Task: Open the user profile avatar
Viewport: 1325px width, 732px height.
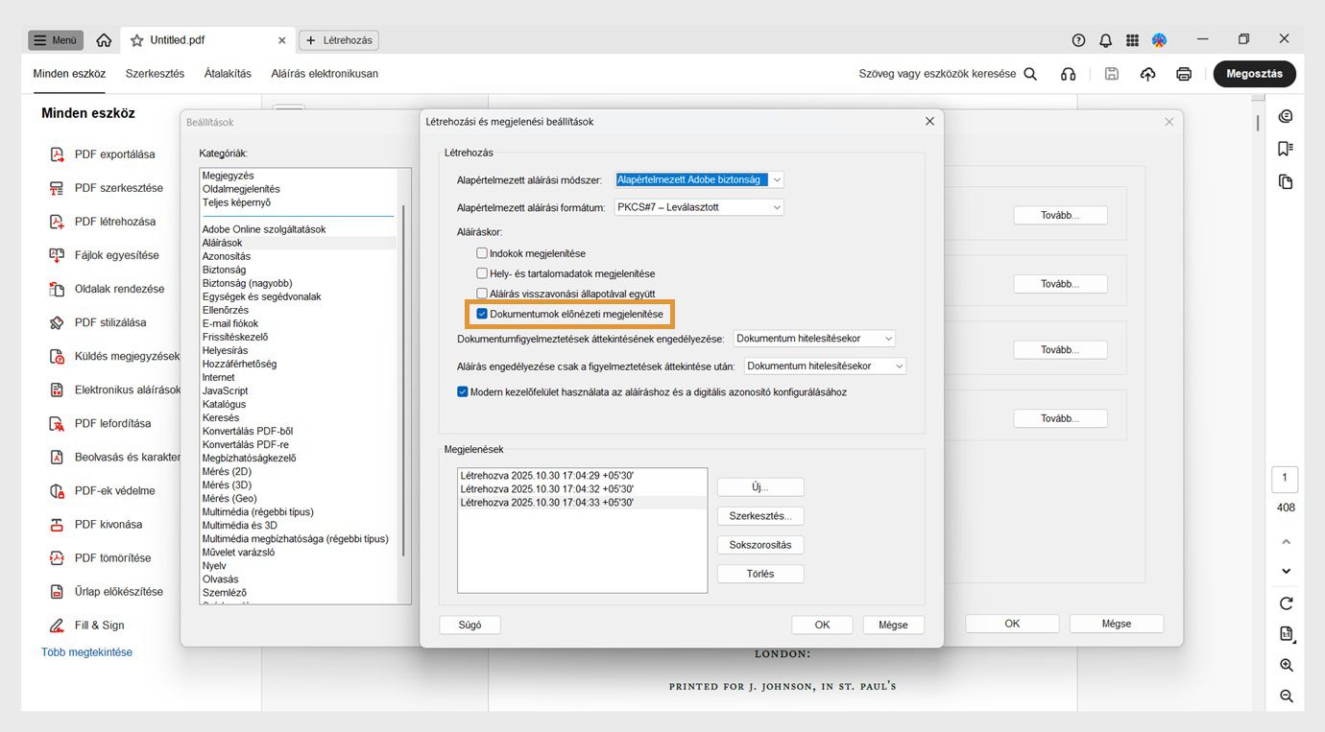Action: (1159, 40)
